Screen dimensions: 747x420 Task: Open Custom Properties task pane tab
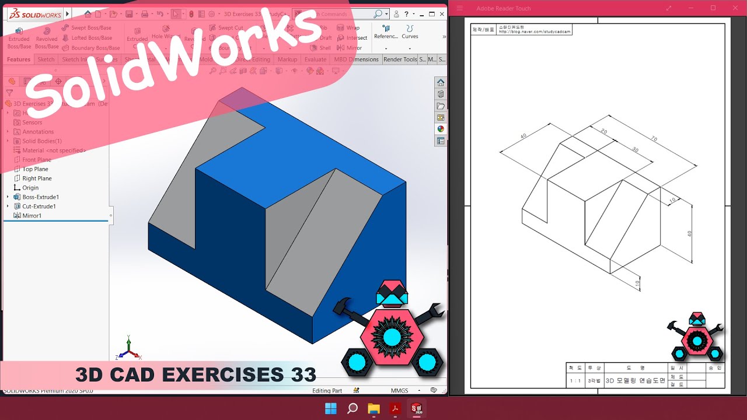click(441, 141)
